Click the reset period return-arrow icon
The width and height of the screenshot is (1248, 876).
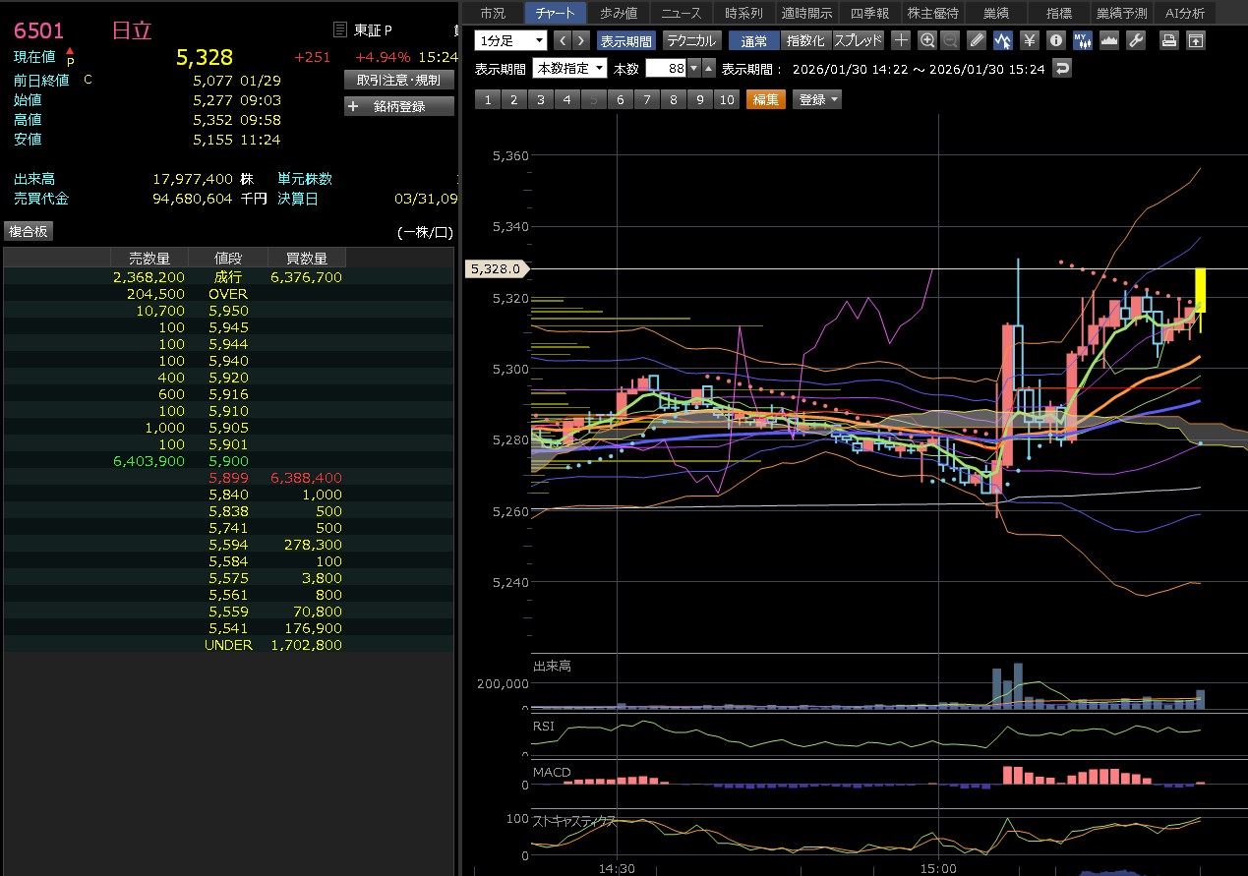coord(1061,68)
